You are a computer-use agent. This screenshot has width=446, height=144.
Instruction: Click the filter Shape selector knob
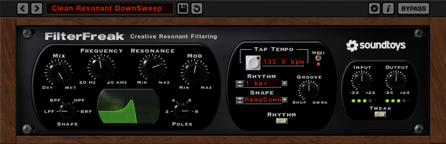coord(67,111)
